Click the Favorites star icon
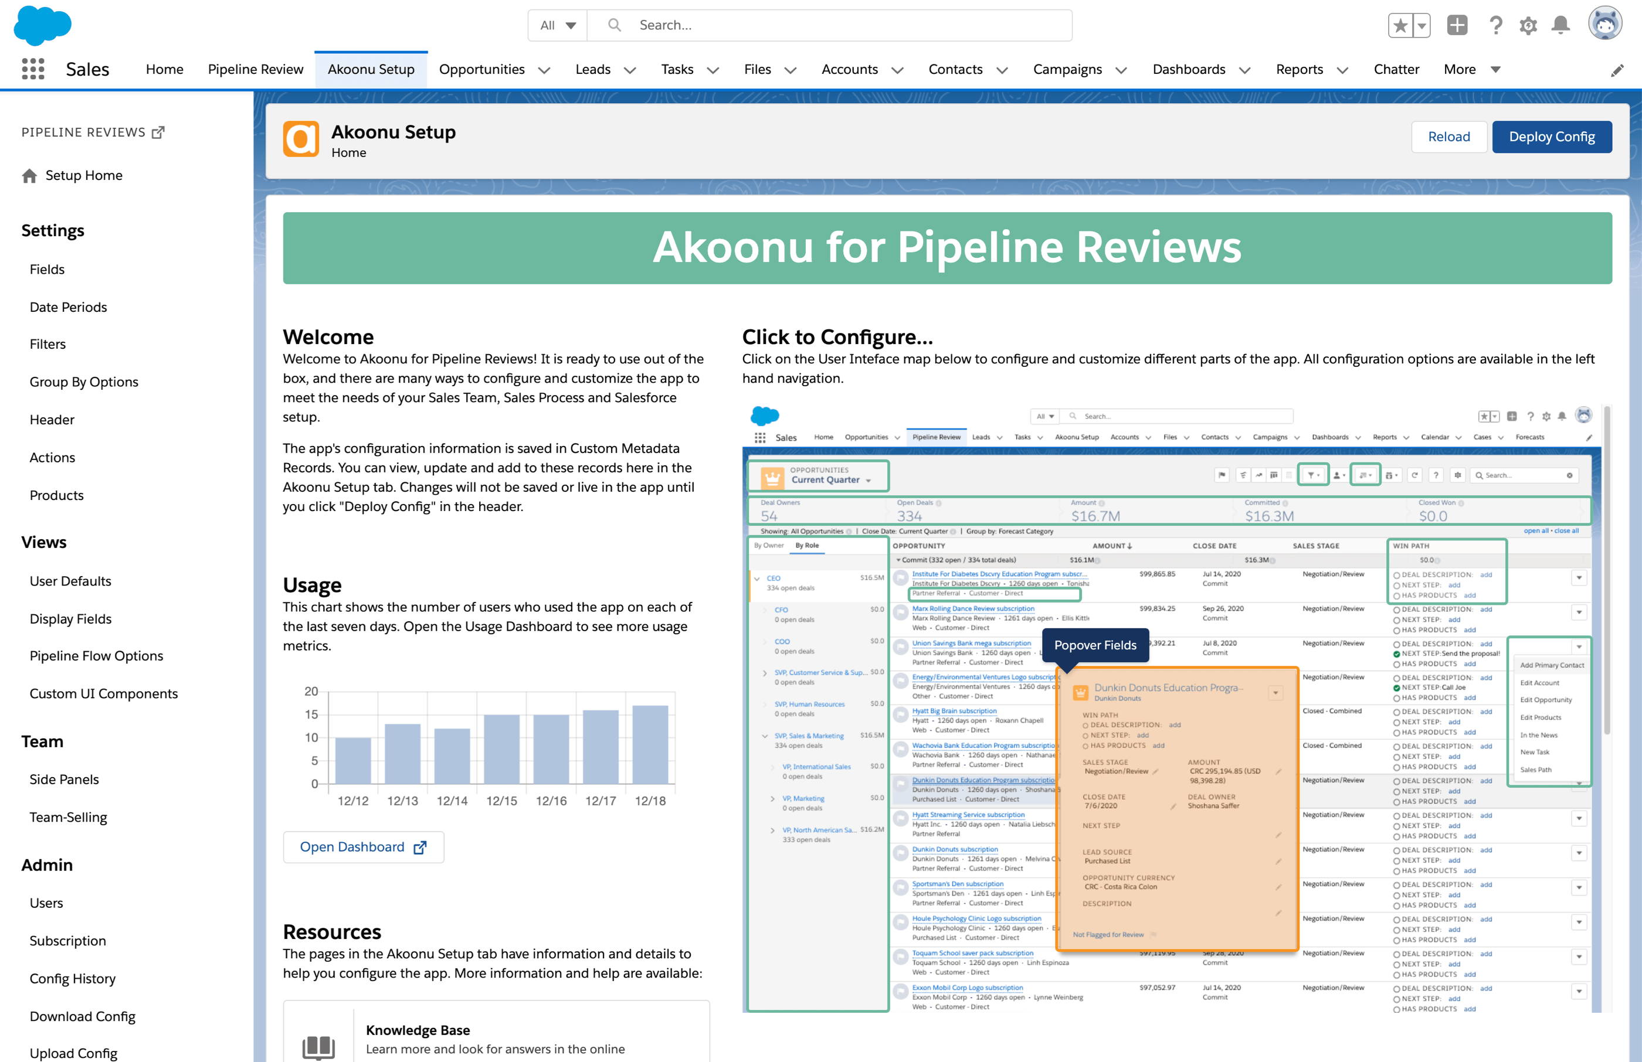 1400,26
